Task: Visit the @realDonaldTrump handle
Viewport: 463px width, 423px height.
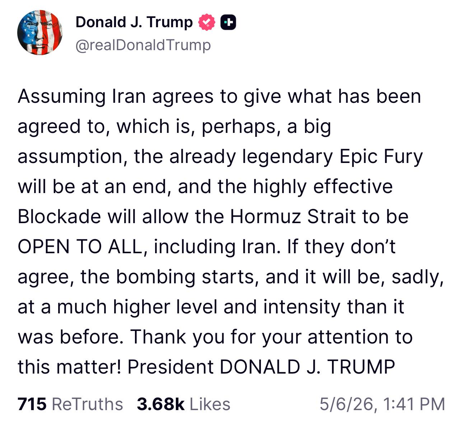Action: pos(143,45)
